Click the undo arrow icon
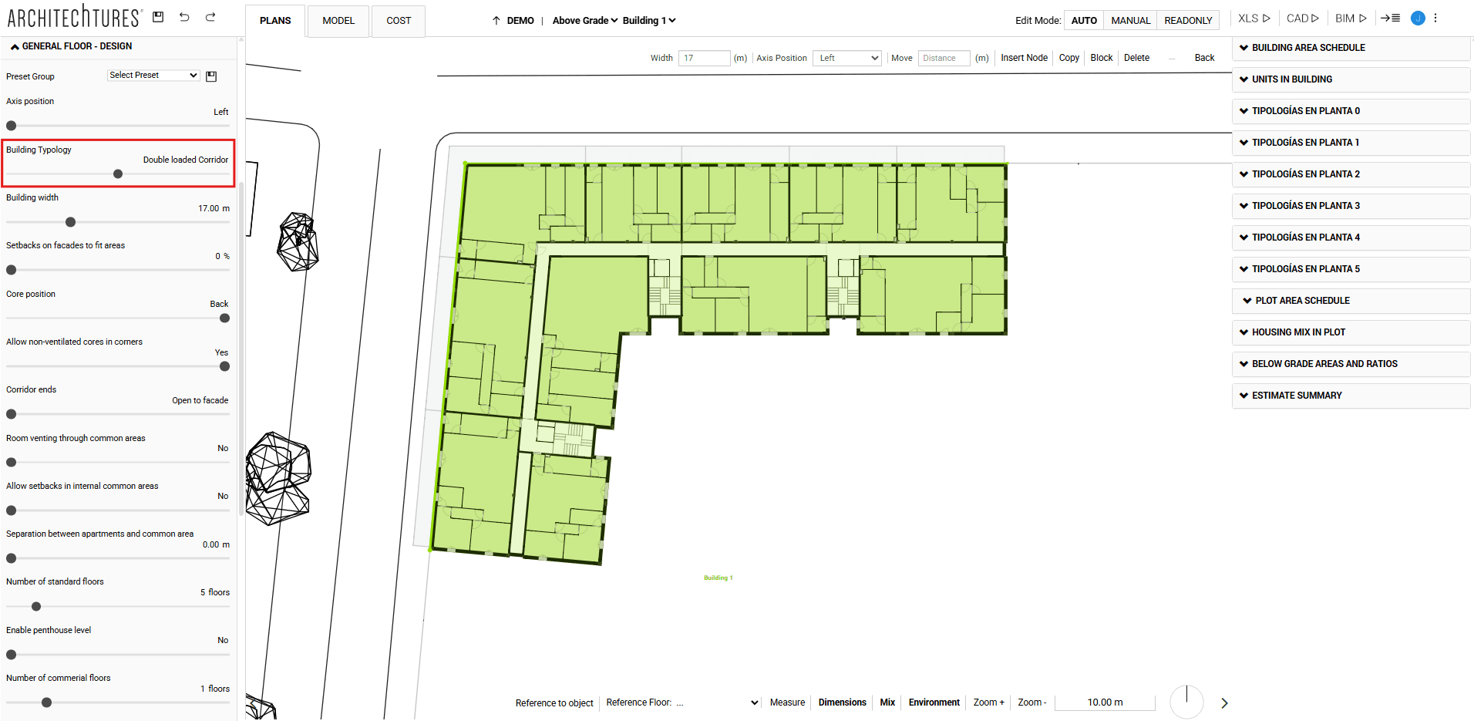Viewport: 1474px width, 721px height. coord(184,17)
